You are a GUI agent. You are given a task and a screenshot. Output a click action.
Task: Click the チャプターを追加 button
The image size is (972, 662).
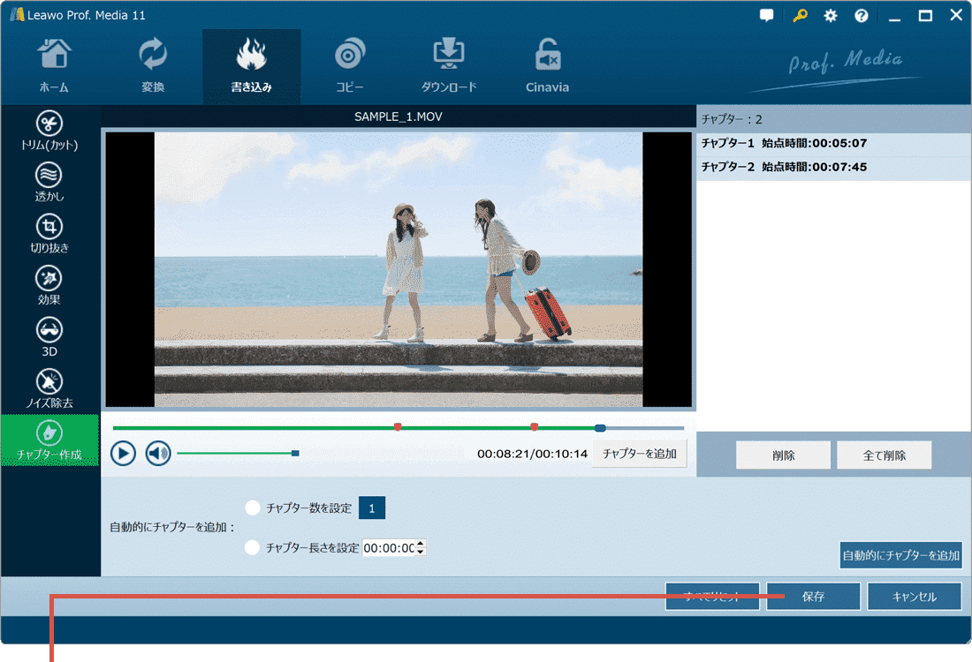(639, 454)
